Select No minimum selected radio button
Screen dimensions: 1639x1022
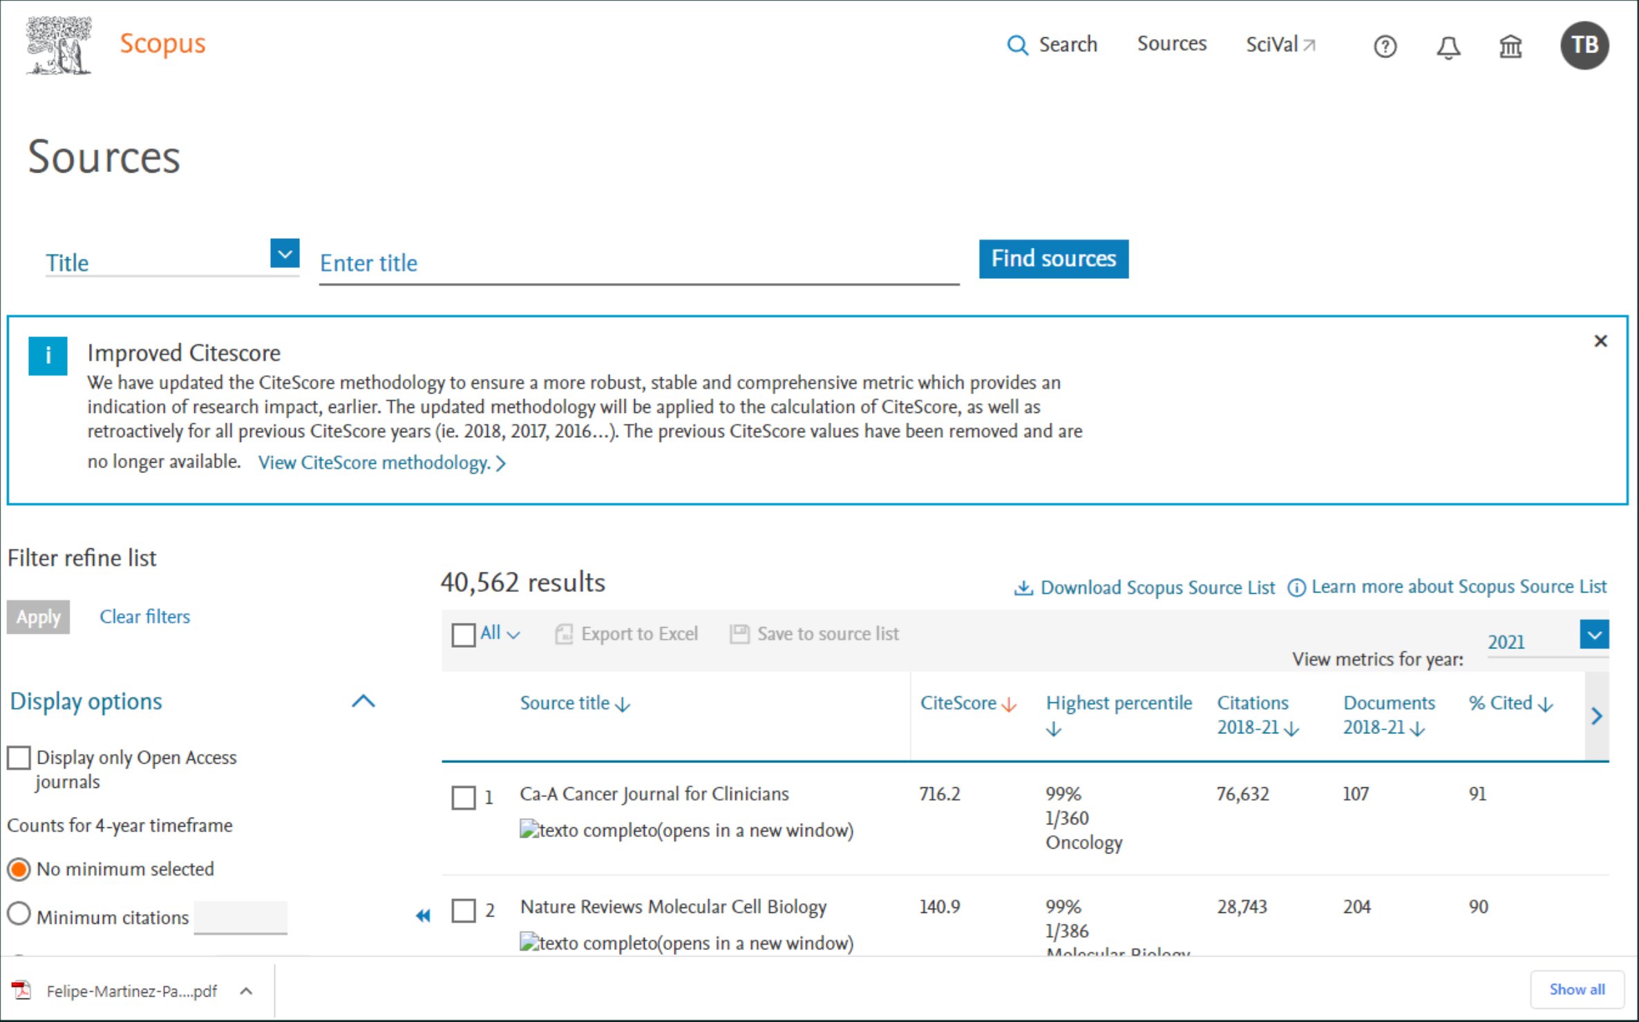coord(19,869)
